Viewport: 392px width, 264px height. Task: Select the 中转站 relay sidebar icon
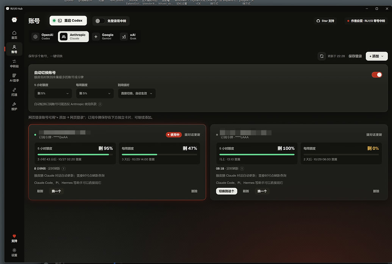pos(14,63)
